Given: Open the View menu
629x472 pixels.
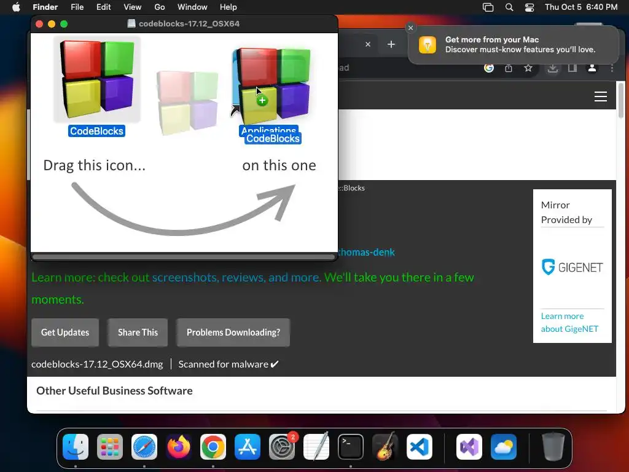Looking at the screenshot, I should [133, 7].
